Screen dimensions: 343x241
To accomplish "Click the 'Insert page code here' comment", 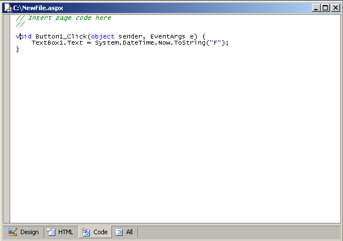I will (70, 18).
